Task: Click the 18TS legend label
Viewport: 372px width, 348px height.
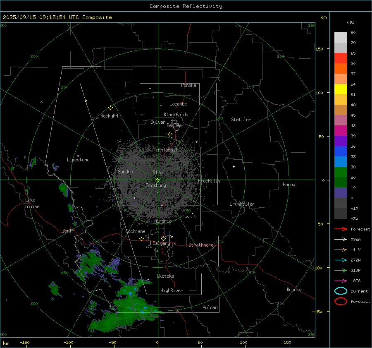Action: click(355, 281)
